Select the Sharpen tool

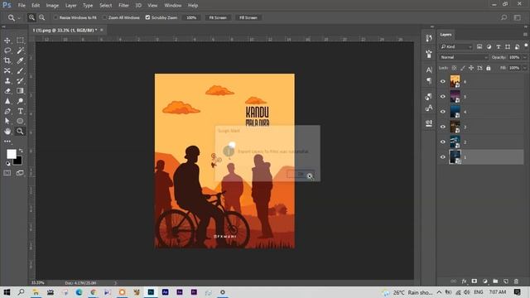tap(7, 101)
